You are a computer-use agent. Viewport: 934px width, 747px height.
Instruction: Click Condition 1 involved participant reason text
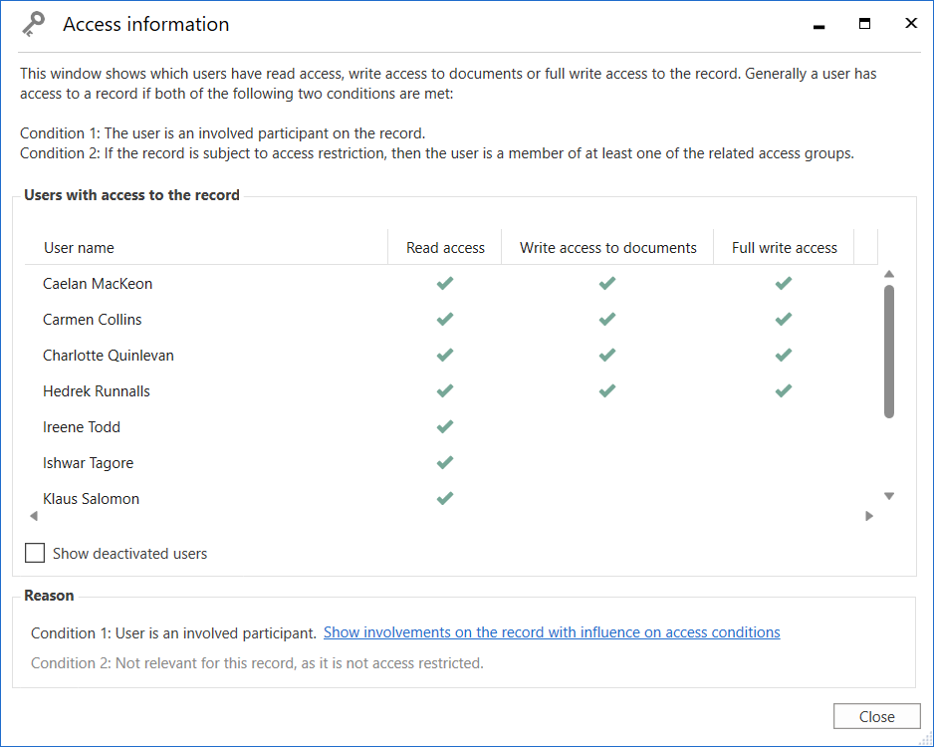tap(173, 633)
